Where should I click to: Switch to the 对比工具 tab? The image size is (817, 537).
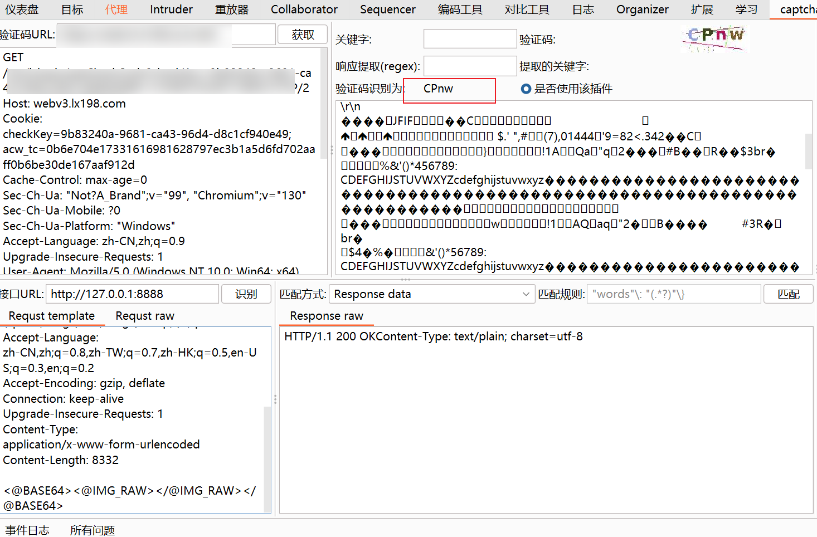(x=527, y=9)
